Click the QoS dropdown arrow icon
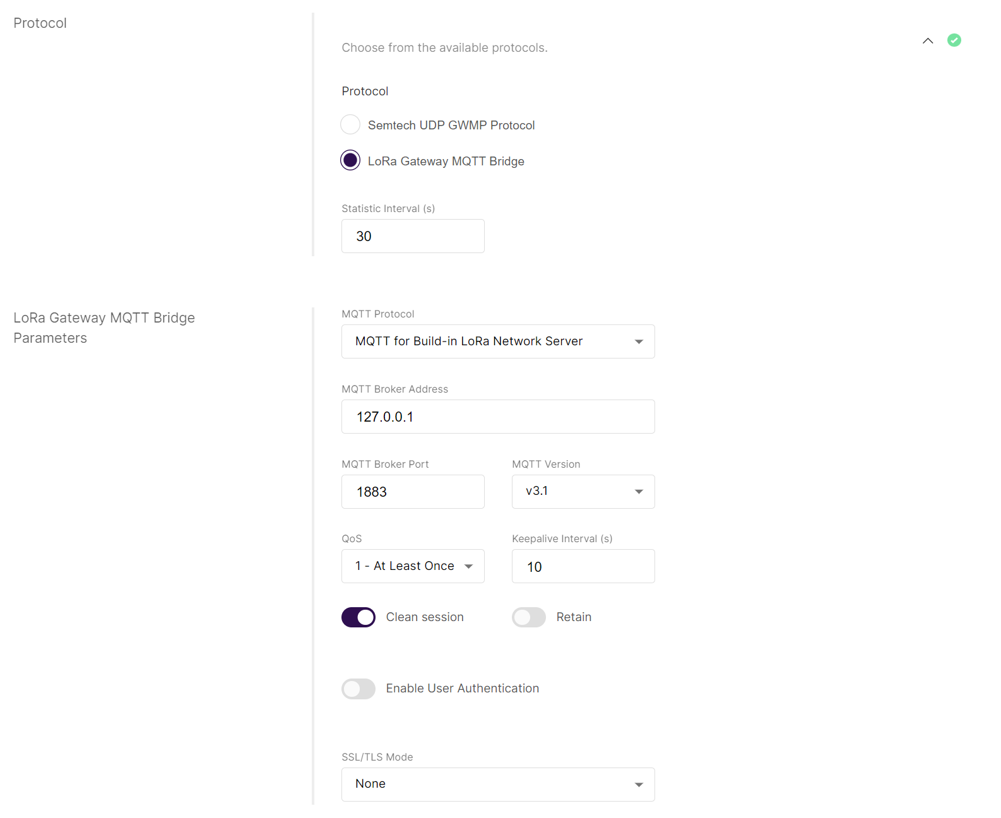Viewport: 1001px width, 818px height. click(468, 566)
